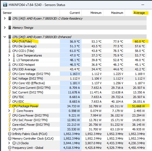Expand the C-State Residency sensor group
This screenshot has height=151, width=152.
tap(5, 18)
